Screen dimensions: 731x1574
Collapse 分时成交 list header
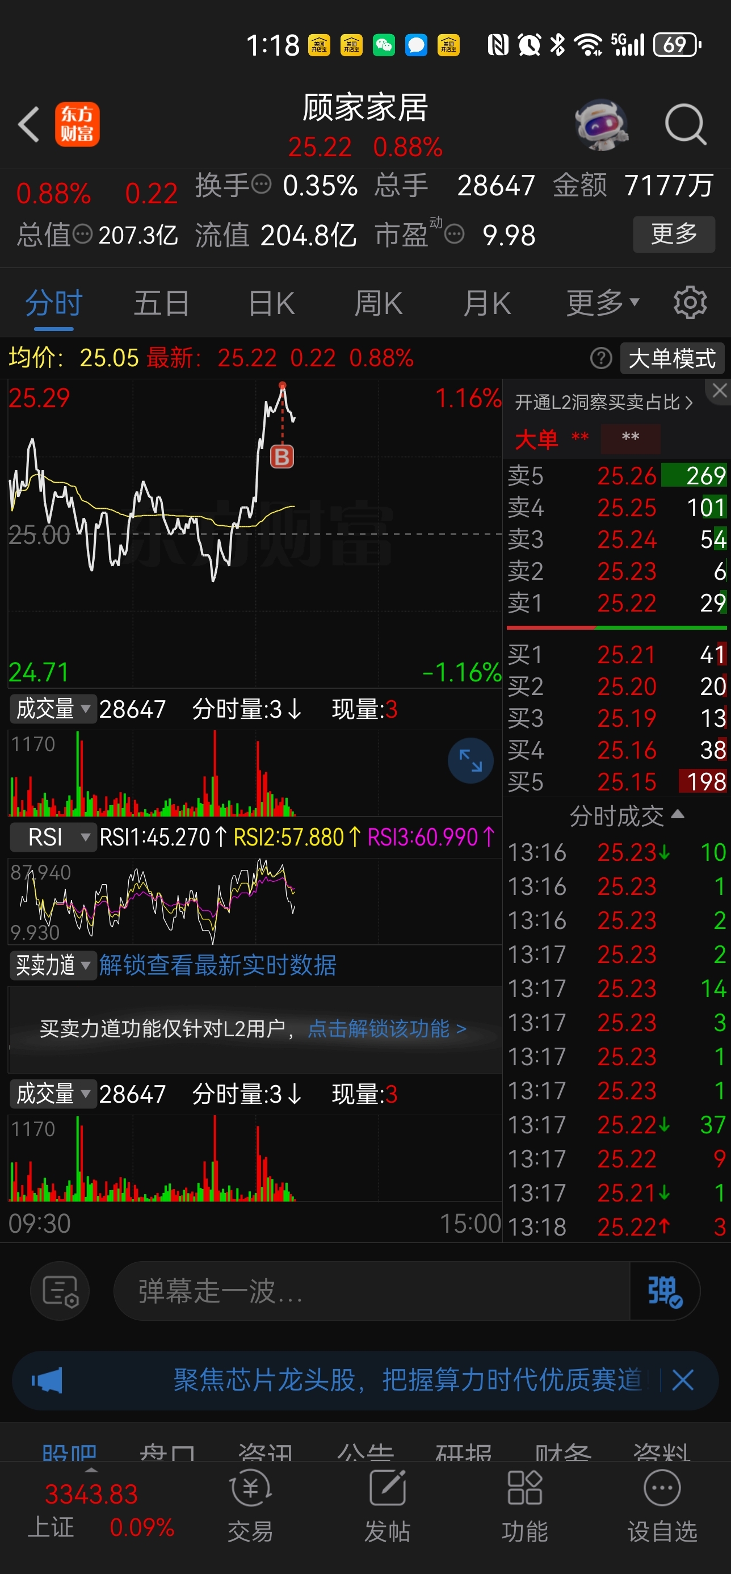(627, 816)
